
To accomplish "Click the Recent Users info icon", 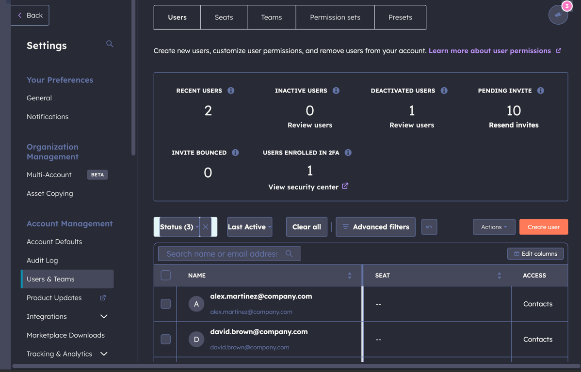I will point(231,91).
